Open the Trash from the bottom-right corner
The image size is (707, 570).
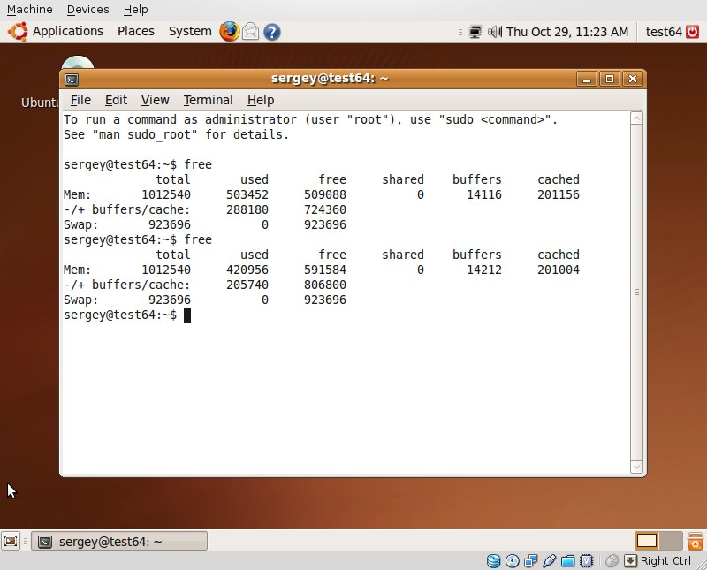tap(696, 540)
